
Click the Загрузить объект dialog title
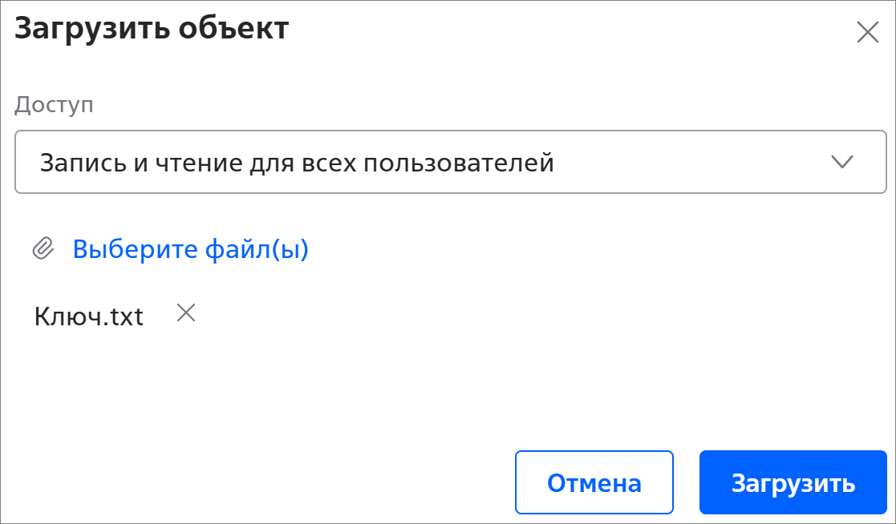pos(152,29)
